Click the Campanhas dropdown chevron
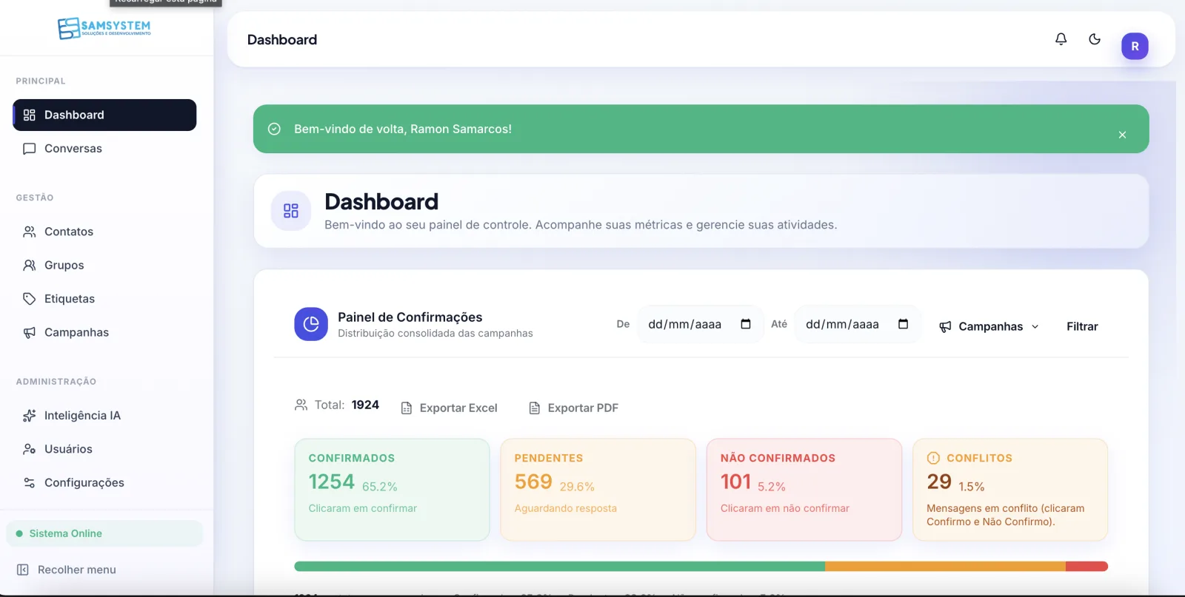The image size is (1185, 597). (1035, 327)
